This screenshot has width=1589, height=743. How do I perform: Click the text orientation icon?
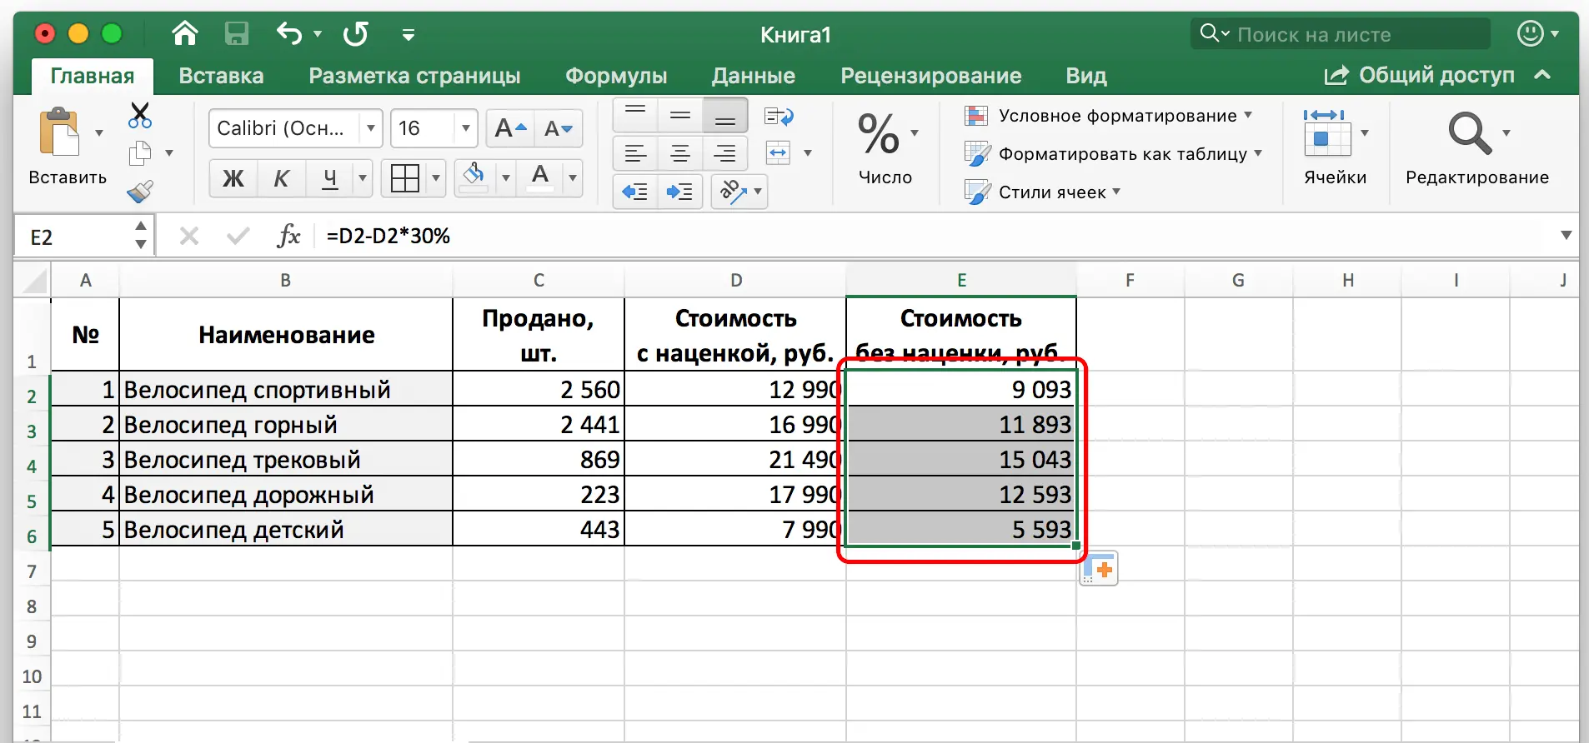pyautogui.click(x=733, y=192)
